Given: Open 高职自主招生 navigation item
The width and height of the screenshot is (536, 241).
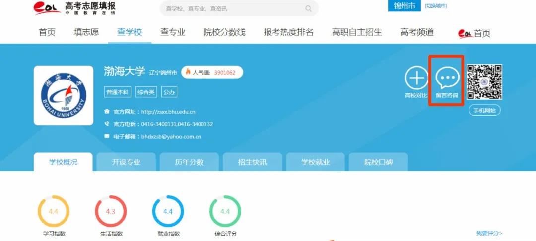Looking at the screenshot, I should tap(357, 32).
